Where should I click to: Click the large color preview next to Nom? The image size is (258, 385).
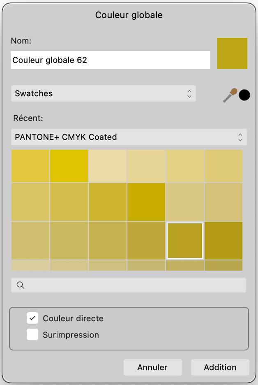tap(232, 53)
